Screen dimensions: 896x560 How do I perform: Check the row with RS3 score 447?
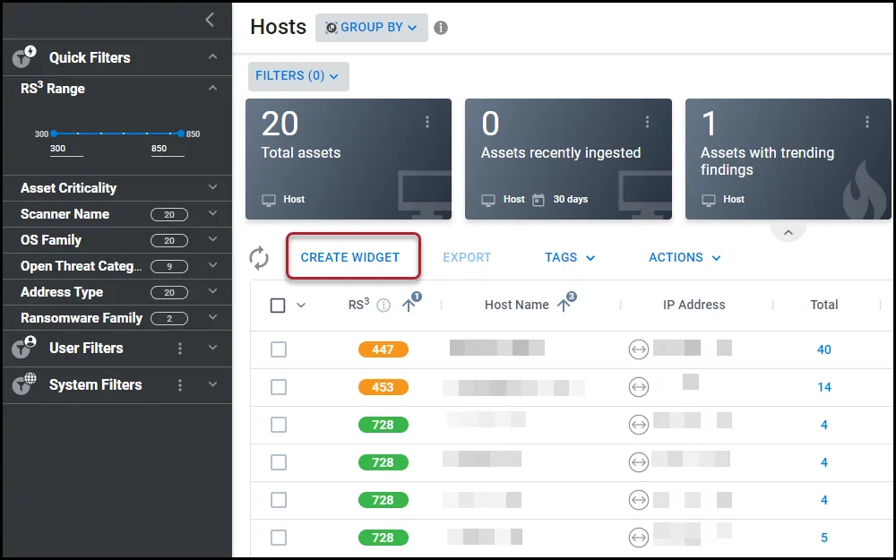(279, 349)
